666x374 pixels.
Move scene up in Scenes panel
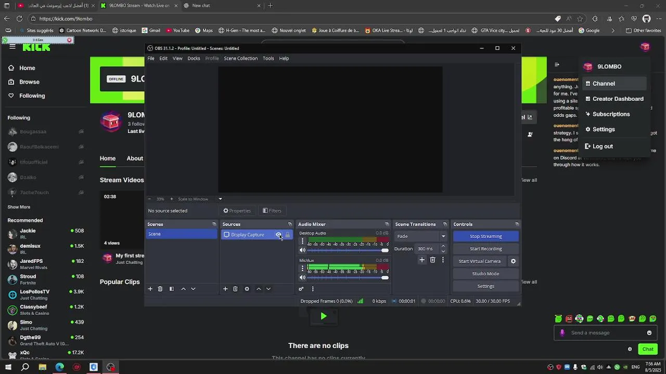click(x=183, y=289)
